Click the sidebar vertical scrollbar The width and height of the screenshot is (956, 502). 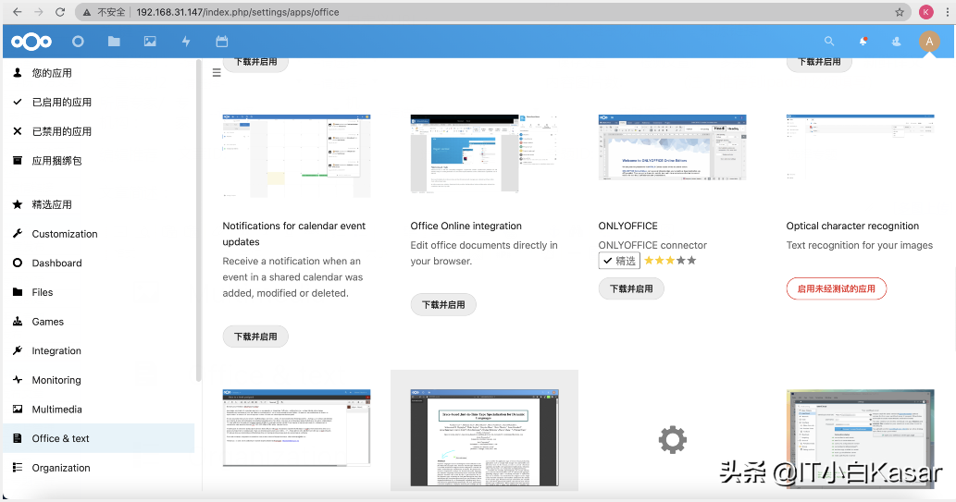click(x=198, y=220)
